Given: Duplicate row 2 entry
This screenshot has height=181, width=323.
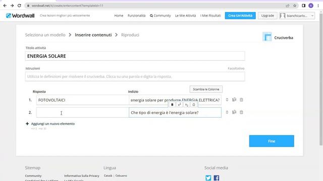Looking at the screenshot, I should click(x=234, y=112).
